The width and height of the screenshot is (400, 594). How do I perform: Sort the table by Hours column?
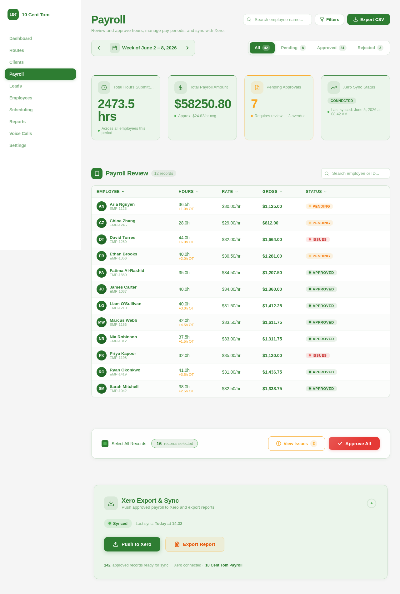point(188,192)
